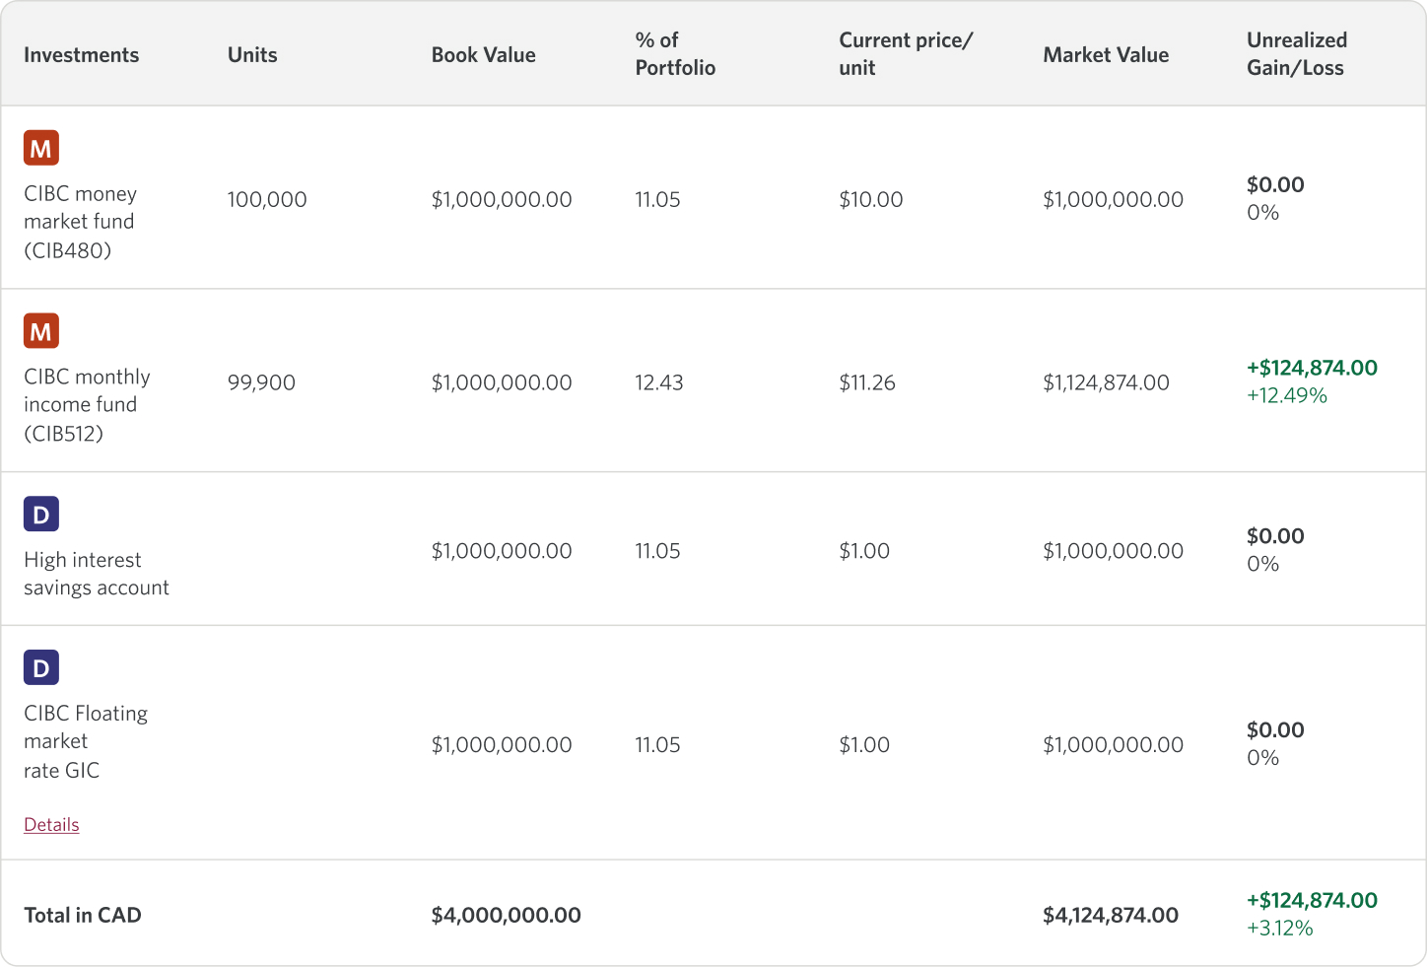Open the Details link under Floating rate GIC

(x=51, y=825)
